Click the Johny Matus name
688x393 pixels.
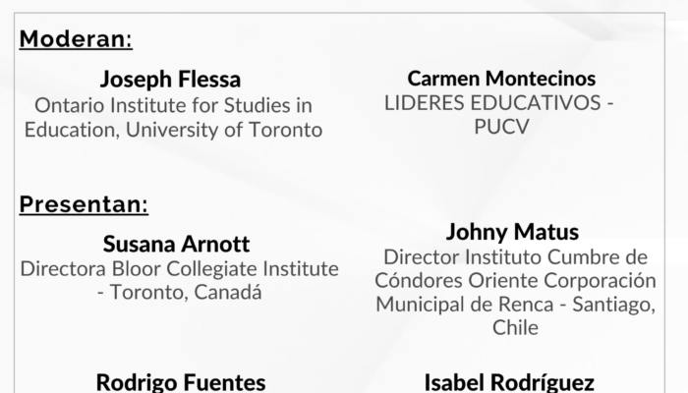(512, 232)
